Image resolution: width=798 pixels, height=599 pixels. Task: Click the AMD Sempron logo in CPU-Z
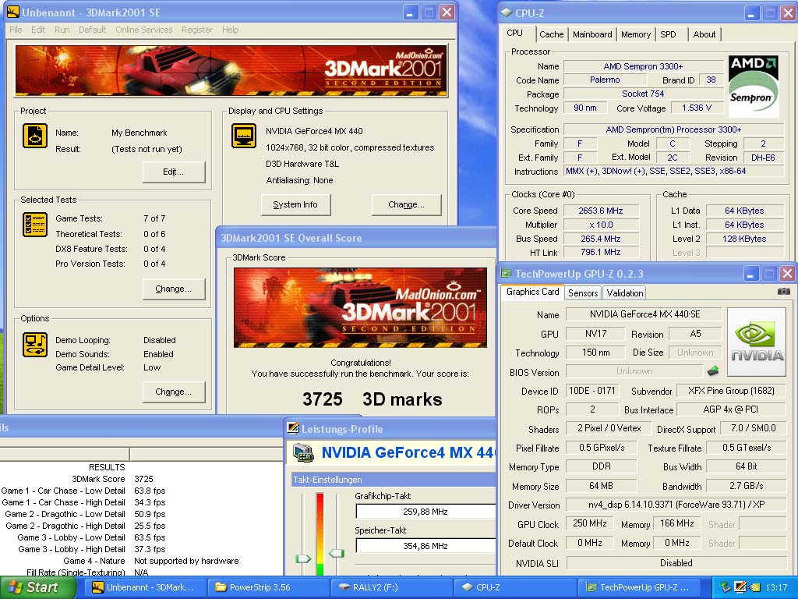(754, 86)
